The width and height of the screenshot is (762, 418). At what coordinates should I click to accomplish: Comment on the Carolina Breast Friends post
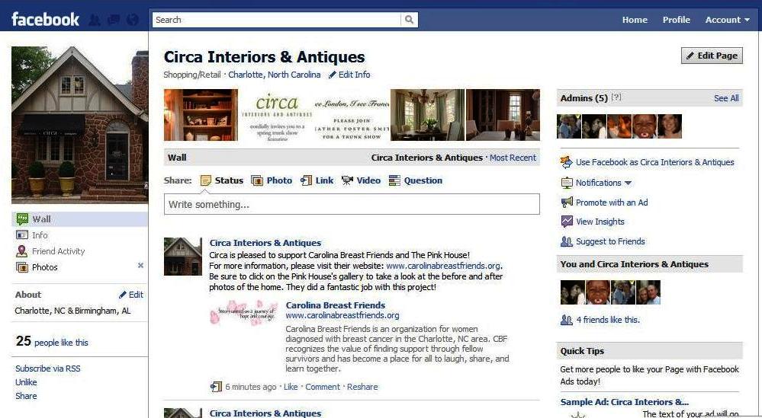pyautogui.click(x=322, y=387)
